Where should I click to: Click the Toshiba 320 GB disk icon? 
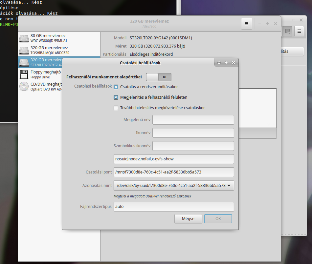click(24, 50)
